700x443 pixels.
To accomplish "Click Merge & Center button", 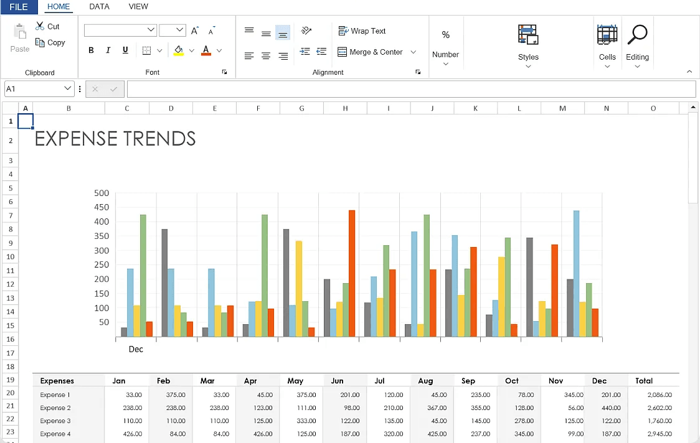I will (x=370, y=52).
